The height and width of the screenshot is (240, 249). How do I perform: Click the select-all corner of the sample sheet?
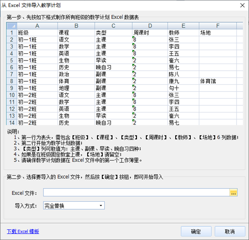12,26
